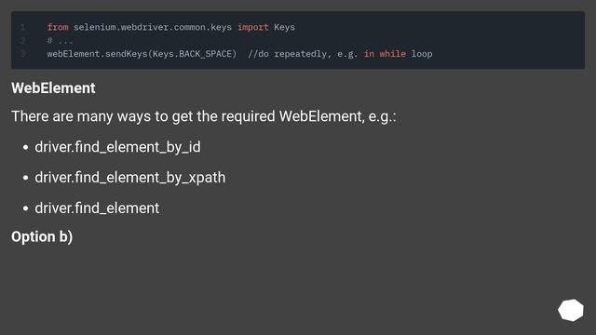Click the 'Option b)' heading

point(42,236)
